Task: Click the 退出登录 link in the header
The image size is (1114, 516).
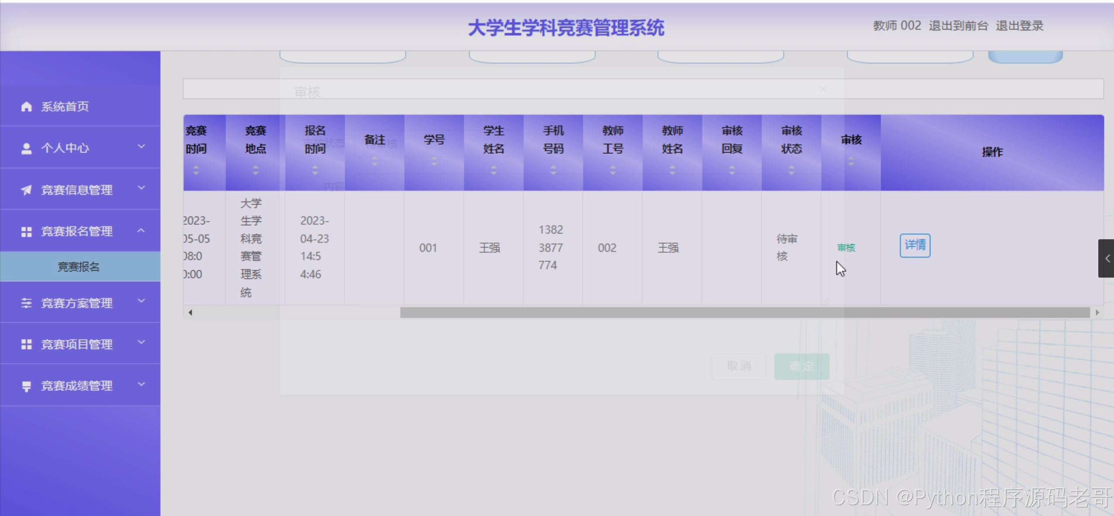Action: 1019,26
